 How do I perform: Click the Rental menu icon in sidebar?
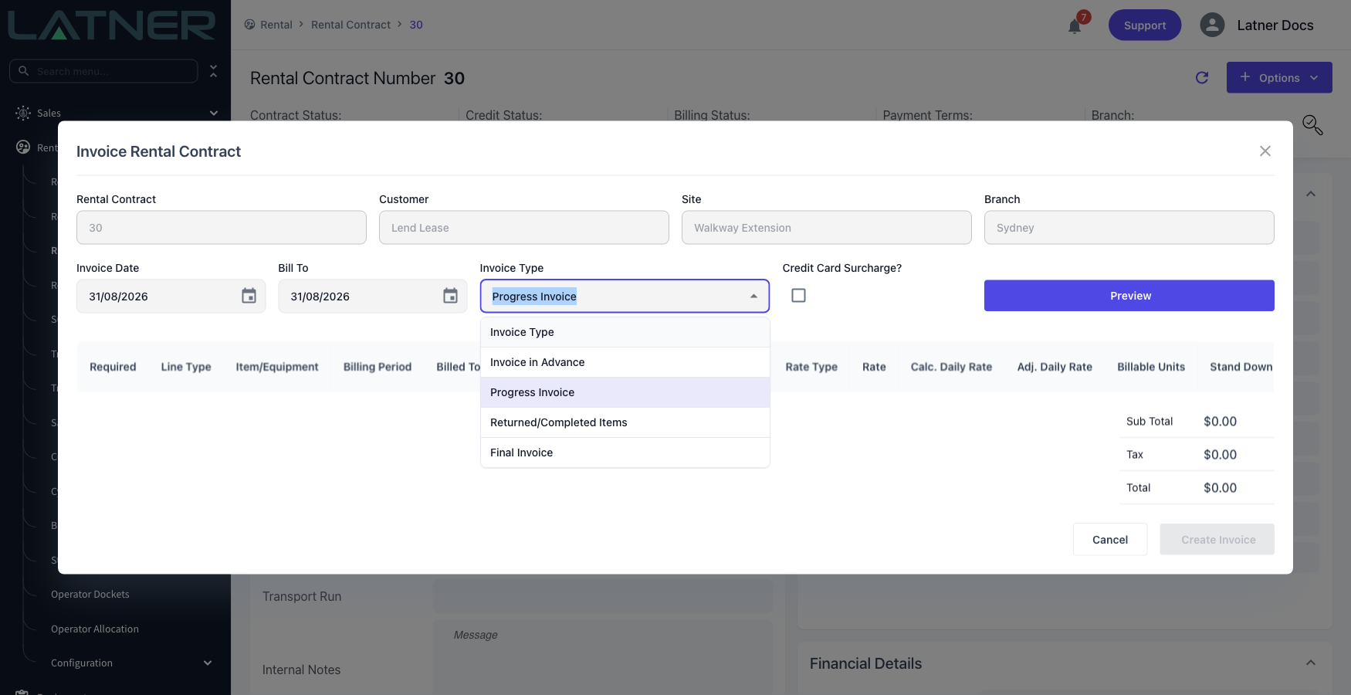click(23, 147)
